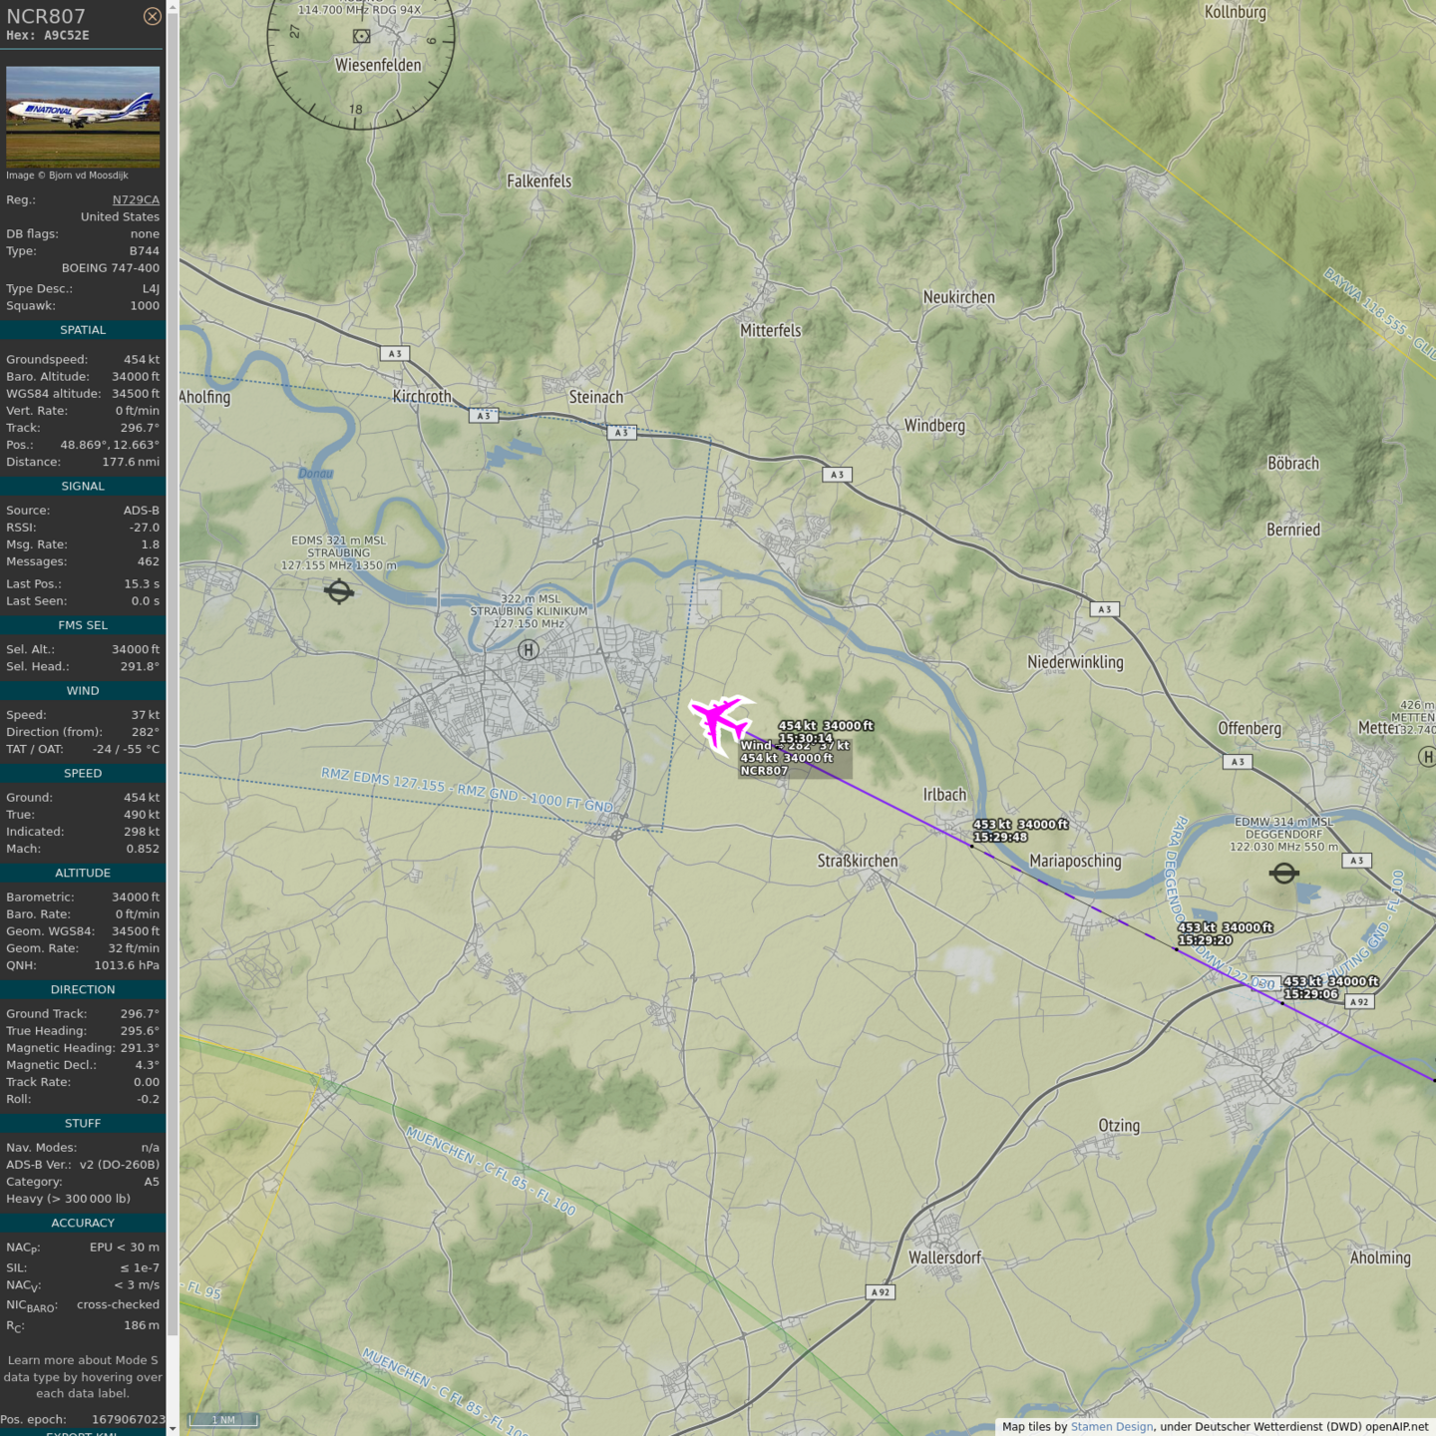Open the National Airlines aircraft photo
1436x1436 pixels.
[83, 116]
